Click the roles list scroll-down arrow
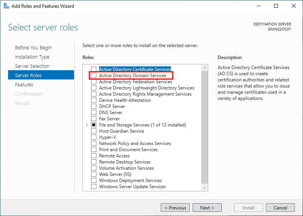 (204, 187)
